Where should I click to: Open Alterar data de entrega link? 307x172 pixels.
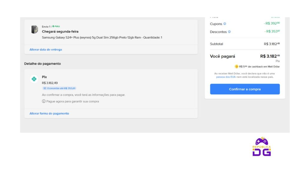coord(46,50)
